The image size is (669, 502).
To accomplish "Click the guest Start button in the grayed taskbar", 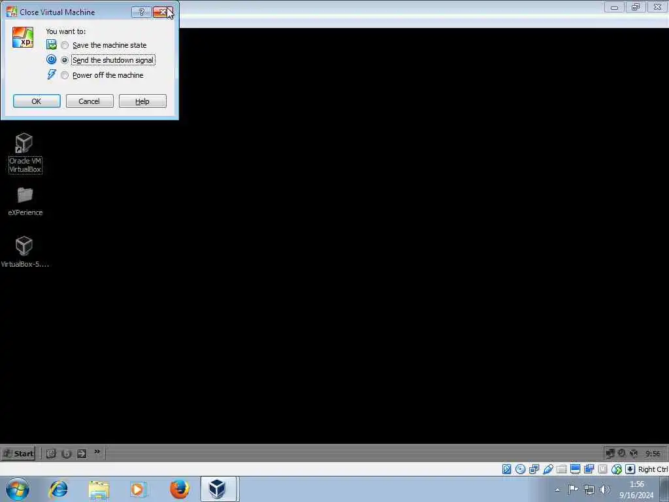I will coord(18,454).
